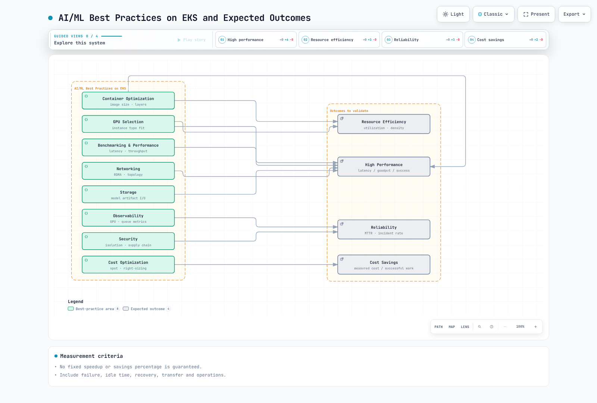The width and height of the screenshot is (597, 403).
Task: Play the guided story
Action: point(192,40)
